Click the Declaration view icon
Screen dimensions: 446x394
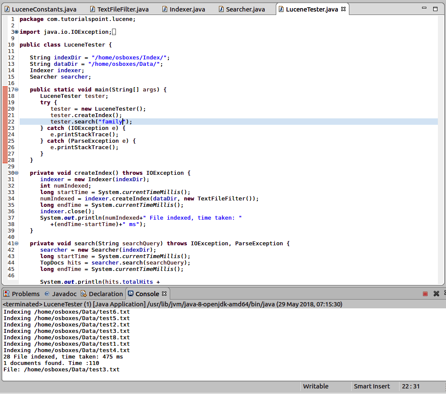tap(85, 294)
